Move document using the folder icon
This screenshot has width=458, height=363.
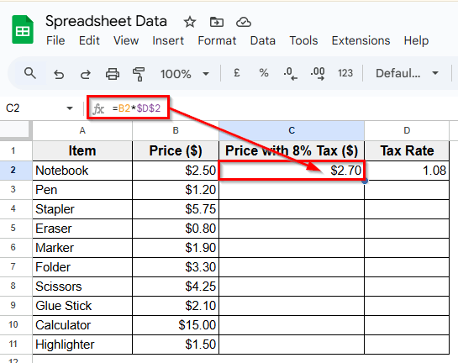click(217, 22)
